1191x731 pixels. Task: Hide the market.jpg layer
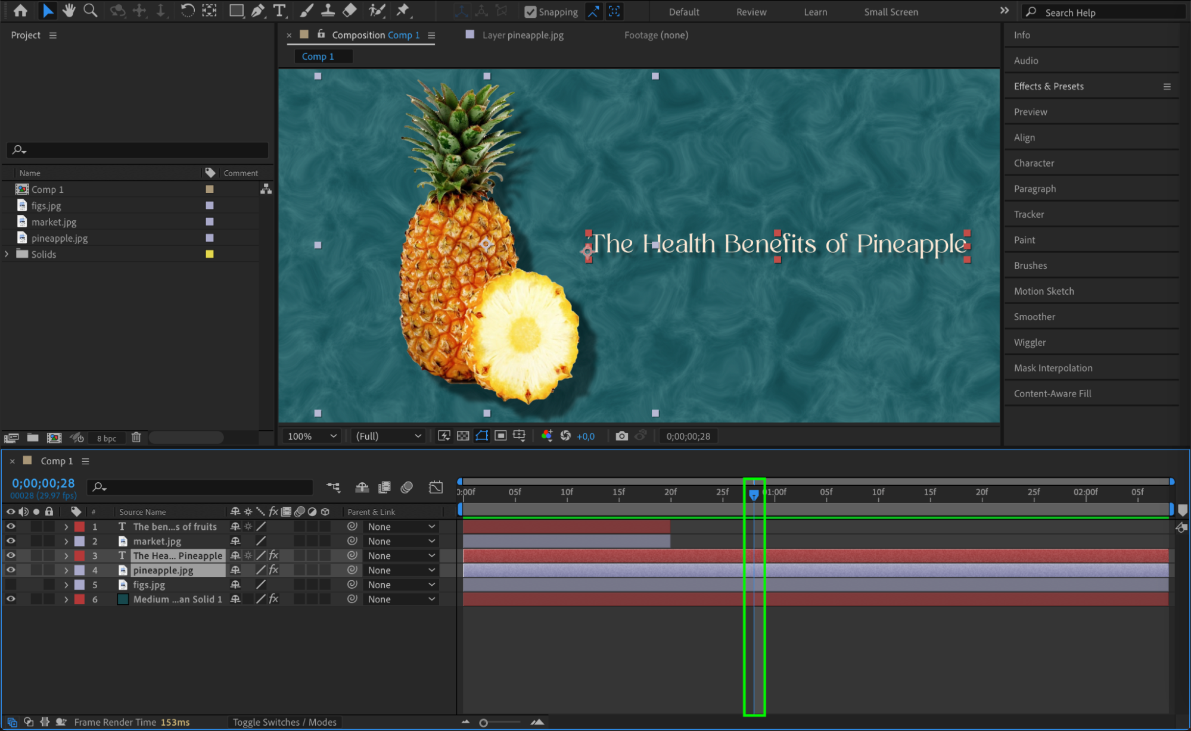[x=11, y=541]
